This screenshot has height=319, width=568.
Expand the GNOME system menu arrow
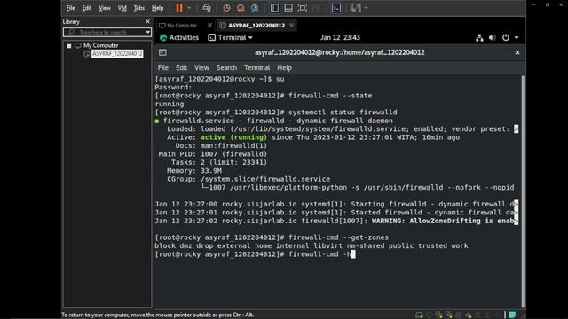(x=517, y=37)
